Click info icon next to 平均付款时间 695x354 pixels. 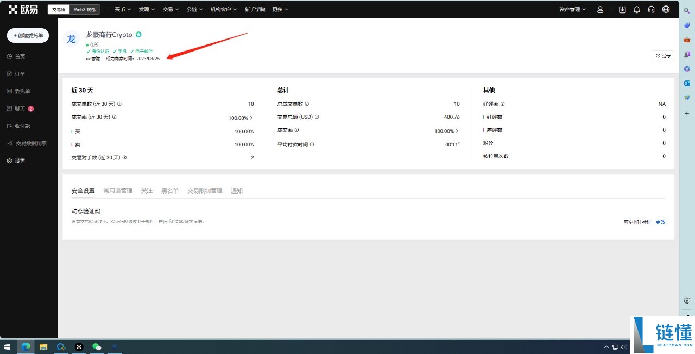click(x=312, y=145)
